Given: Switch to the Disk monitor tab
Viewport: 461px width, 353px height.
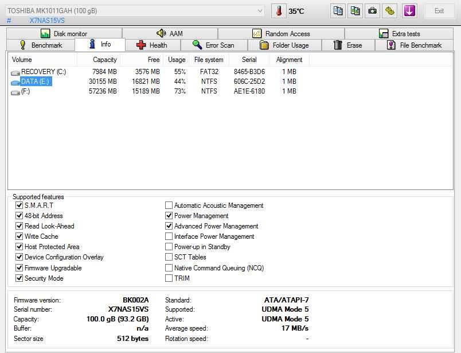Looking at the screenshot, I should 64,33.
